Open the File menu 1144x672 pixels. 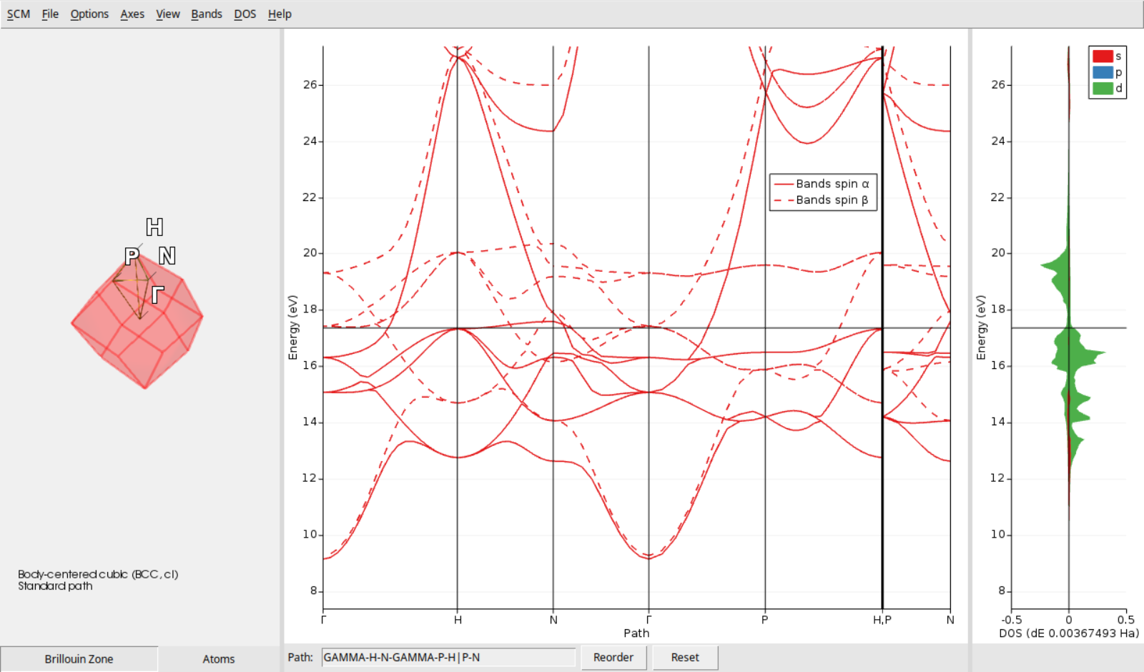coord(49,13)
